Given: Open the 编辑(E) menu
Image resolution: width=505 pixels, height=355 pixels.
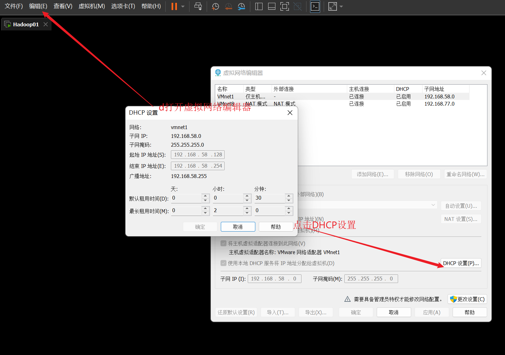Looking at the screenshot, I should coord(38,6).
